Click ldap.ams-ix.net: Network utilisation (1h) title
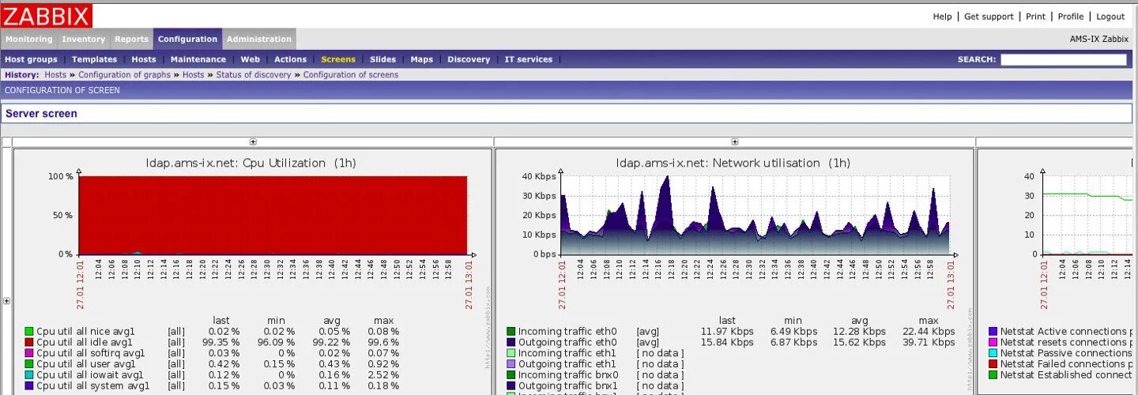 click(733, 163)
